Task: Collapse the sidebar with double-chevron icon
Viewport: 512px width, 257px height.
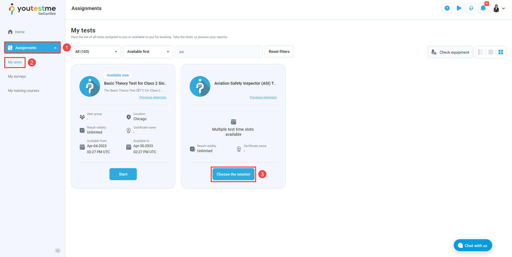Action: point(58,251)
